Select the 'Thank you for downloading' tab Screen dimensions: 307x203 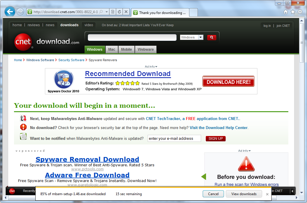160,13
